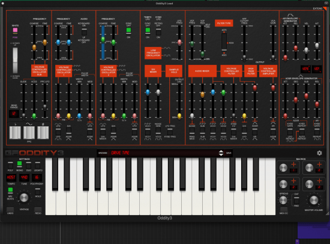Open settings via the gear icon
330x244 pixels.
pos(319,153)
